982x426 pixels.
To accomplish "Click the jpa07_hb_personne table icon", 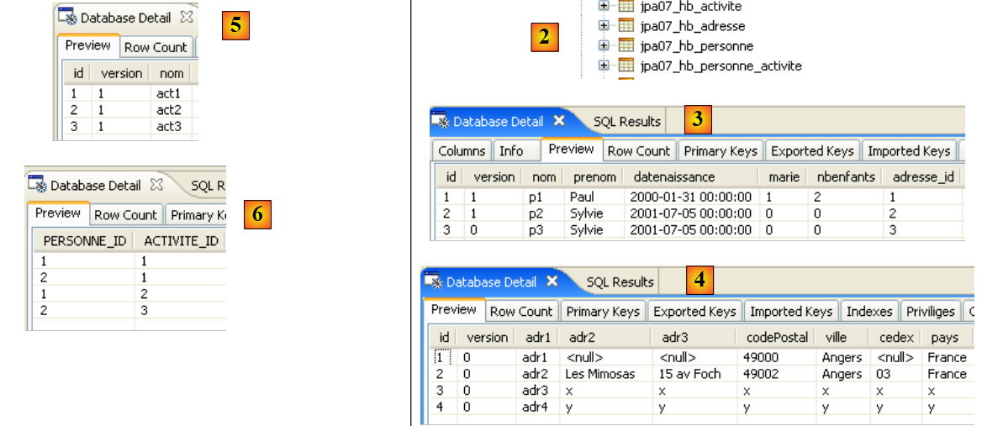I will pyautogui.click(x=626, y=46).
